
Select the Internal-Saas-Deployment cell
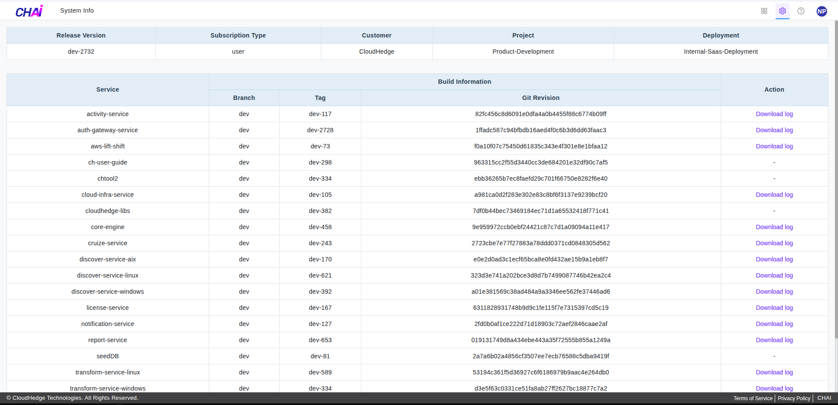pyautogui.click(x=721, y=51)
